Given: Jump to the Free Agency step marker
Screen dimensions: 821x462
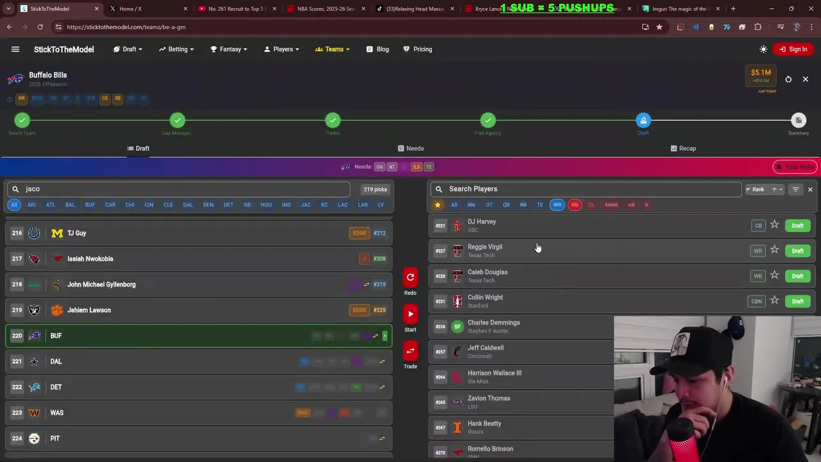Looking at the screenshot, I should click(488, 120).
